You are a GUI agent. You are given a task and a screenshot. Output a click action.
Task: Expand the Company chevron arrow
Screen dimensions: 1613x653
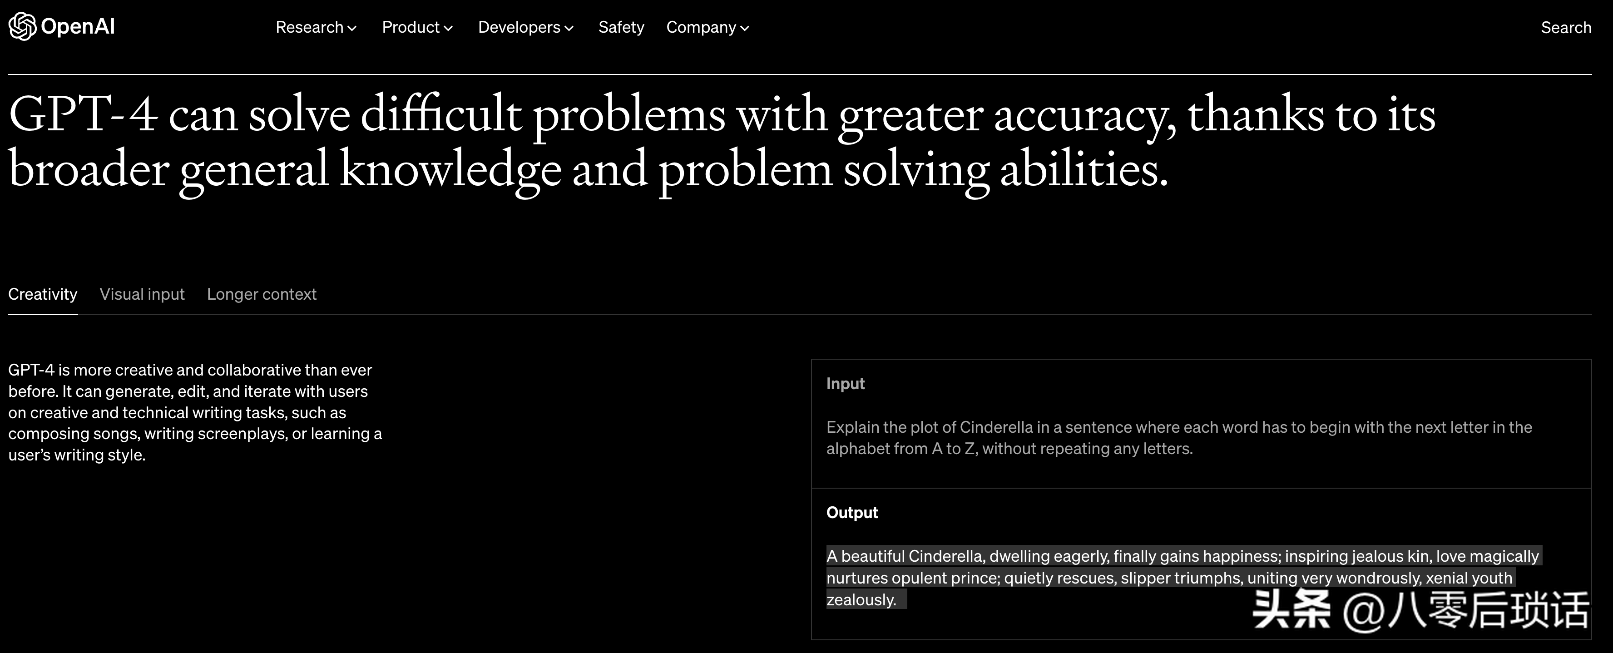744,28
